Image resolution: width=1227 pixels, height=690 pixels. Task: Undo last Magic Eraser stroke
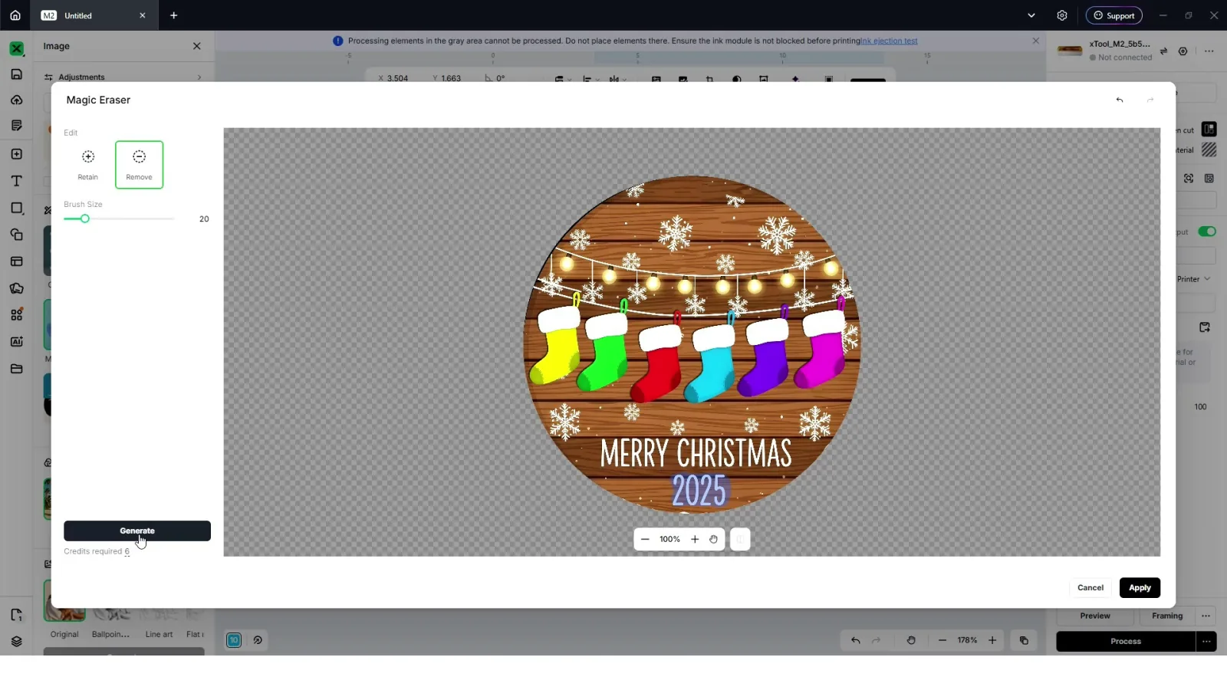click(1120, 100)
